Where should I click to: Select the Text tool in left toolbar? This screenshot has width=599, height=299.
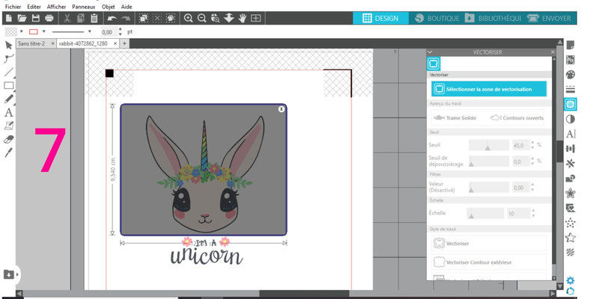9,112
